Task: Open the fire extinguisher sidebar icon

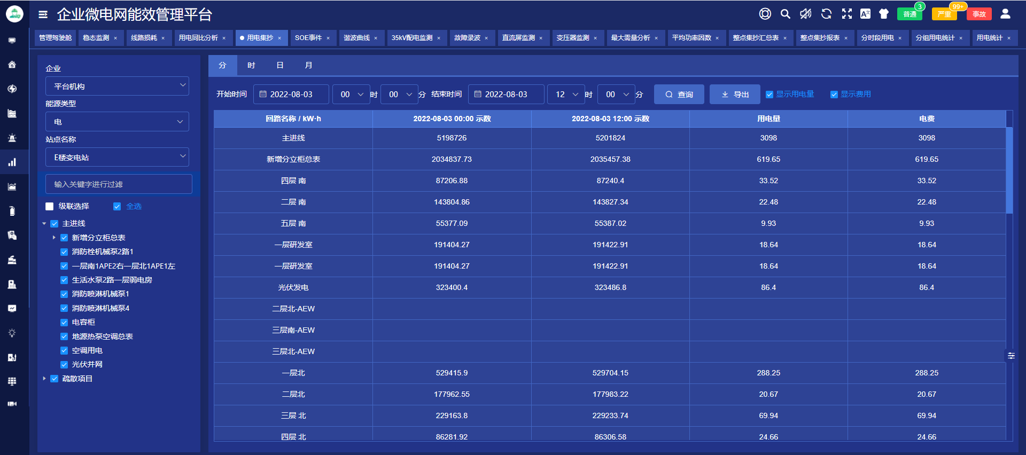Action: (x=12, y=211)
